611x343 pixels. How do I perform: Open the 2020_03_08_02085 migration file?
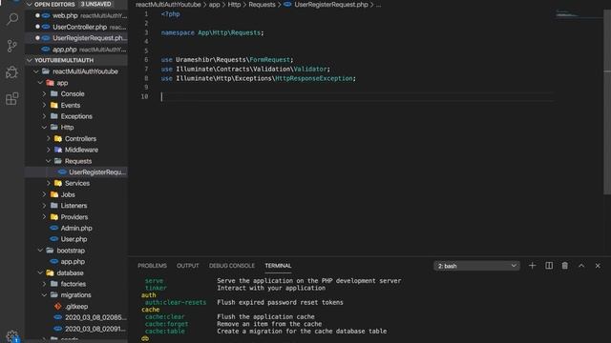95,317
